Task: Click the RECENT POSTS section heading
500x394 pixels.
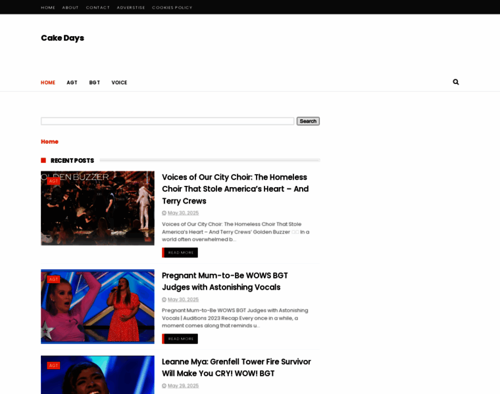Action: 72,161
